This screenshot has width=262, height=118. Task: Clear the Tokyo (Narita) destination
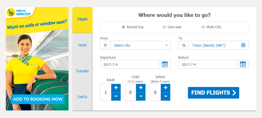(243, 45)
